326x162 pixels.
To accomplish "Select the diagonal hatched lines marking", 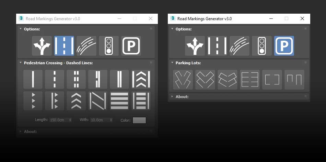I will (98, 101).
